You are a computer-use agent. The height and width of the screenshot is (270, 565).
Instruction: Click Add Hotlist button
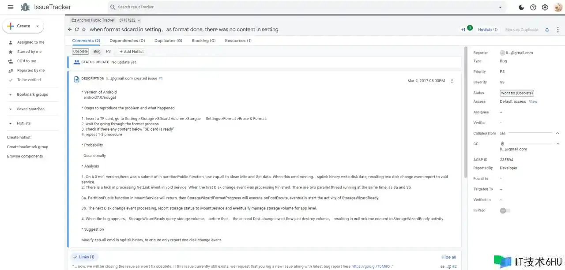click(132, 52)
